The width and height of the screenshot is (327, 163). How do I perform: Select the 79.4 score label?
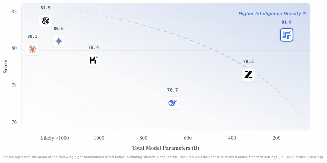[x=93, y=47]
